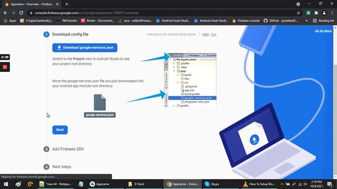Open the Binder - Document bookmark
The height and width of the screenshot is (189, 337).
(98, 20)
